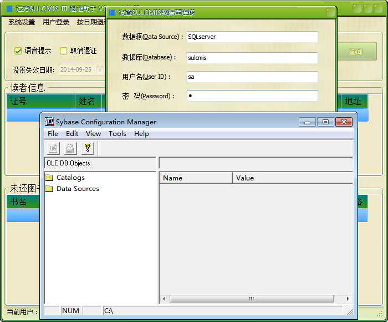Click the Sybase Configuration Manager title bar icon
Viewport: 388px width, 322px height.
pos(49,122)
